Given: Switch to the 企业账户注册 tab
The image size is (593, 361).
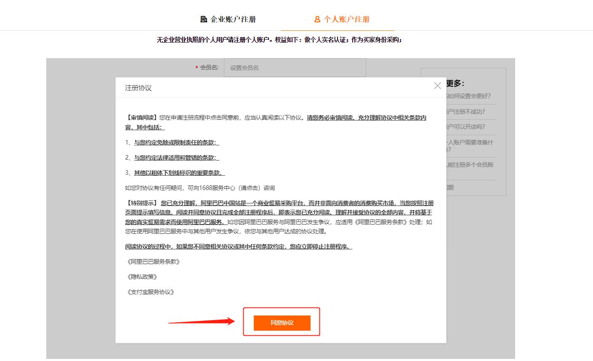Looking at the screenshot, I should point(228,19).
